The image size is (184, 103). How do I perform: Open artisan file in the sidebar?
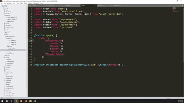[x=8, y=84]
